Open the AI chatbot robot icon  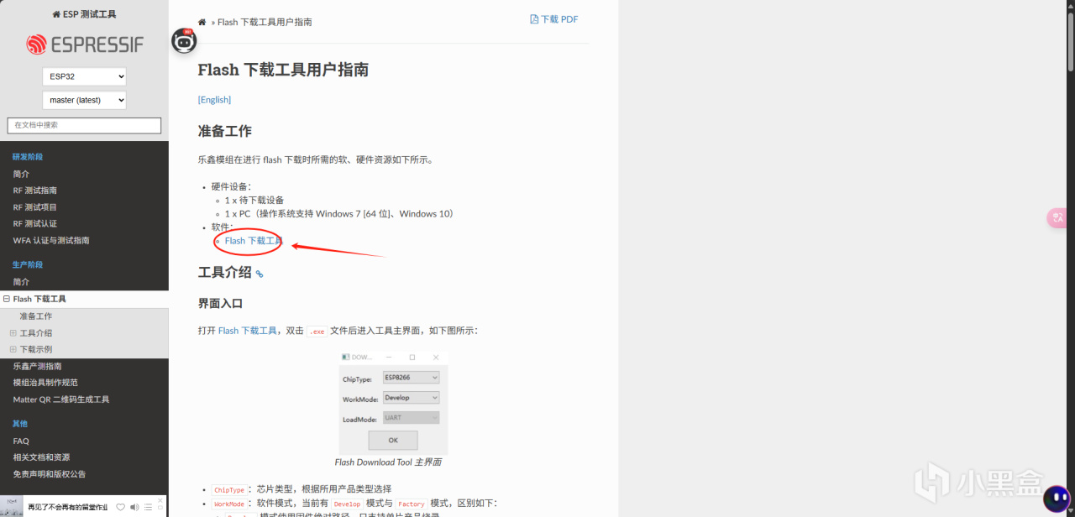(x=185, y=41)
